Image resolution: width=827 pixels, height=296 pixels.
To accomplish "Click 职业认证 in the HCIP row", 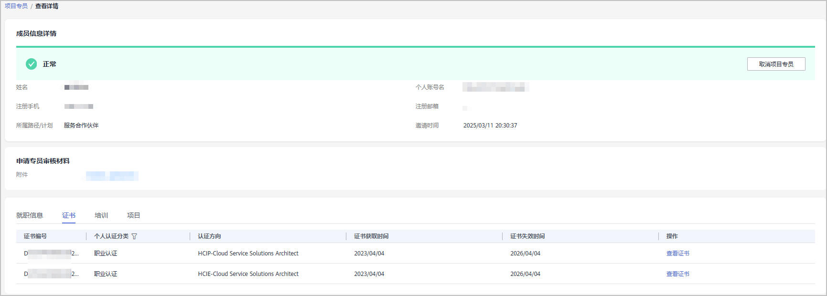I will tap(106, 254).
